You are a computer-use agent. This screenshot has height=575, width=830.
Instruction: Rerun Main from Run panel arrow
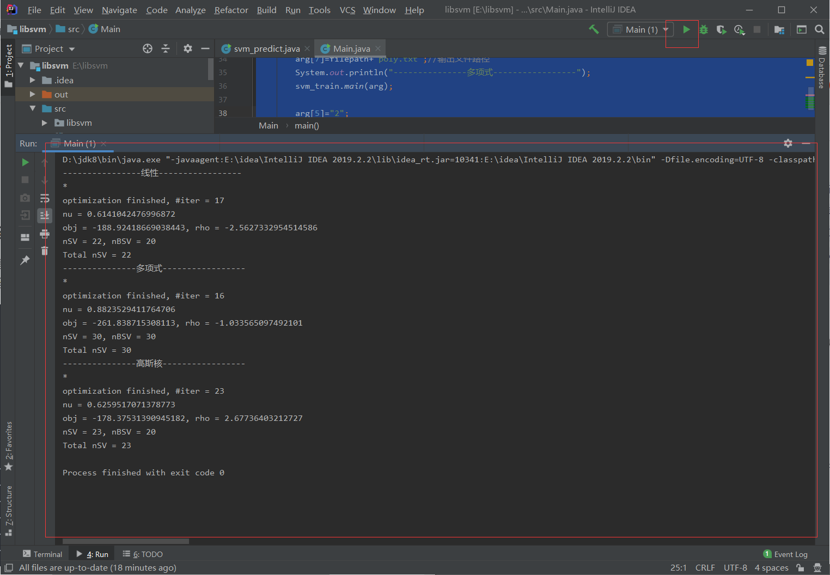[x=25, y=162]
